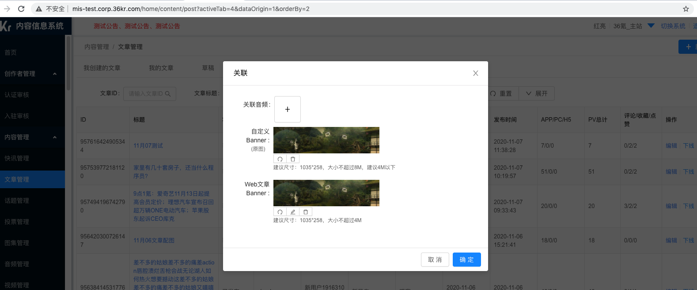
Task: Click reload icon under 自定义 Banner image
Action: coord(280,159)
